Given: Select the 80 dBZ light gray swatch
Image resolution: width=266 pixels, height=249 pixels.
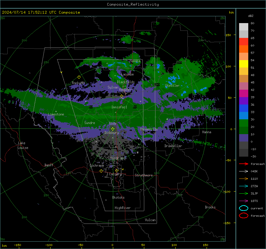Looking at the screenshot, I should (244, 27).
